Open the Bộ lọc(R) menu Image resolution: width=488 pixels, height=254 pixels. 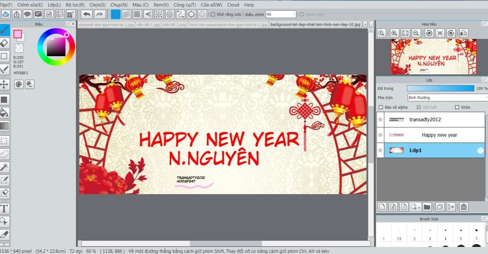pos(75,5)
